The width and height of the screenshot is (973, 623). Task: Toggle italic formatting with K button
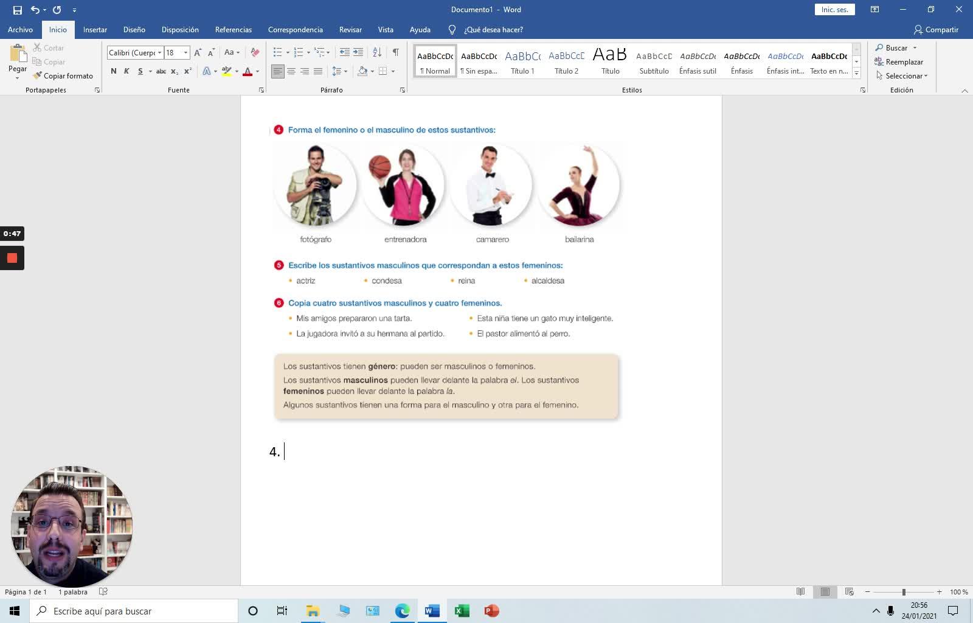click(x=126, y=71)
